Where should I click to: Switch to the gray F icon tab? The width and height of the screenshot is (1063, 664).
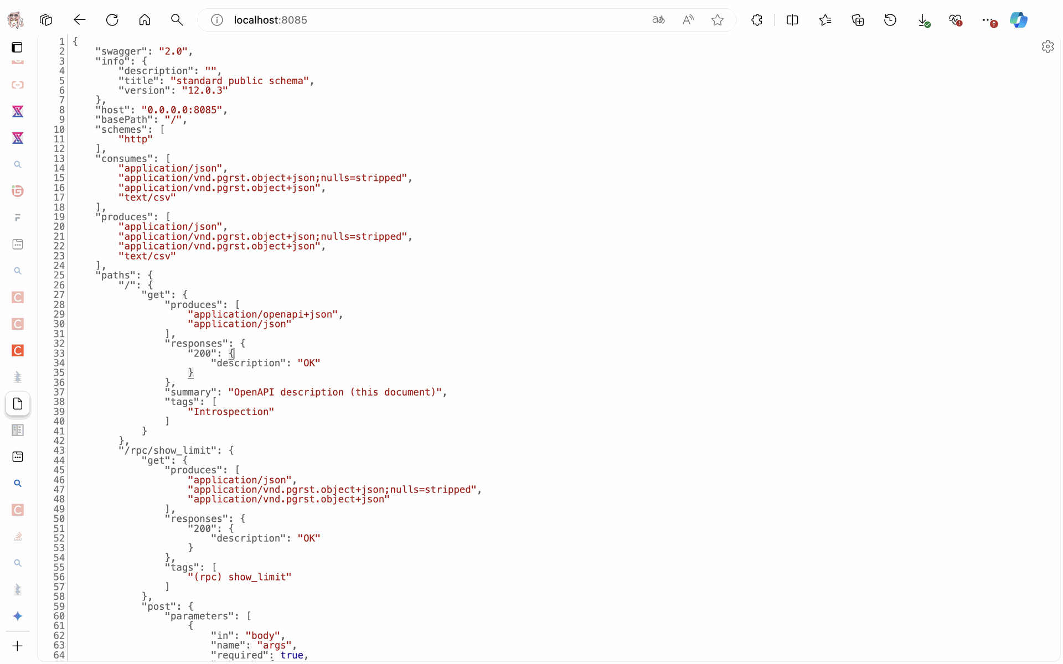[x=18, y=218]
